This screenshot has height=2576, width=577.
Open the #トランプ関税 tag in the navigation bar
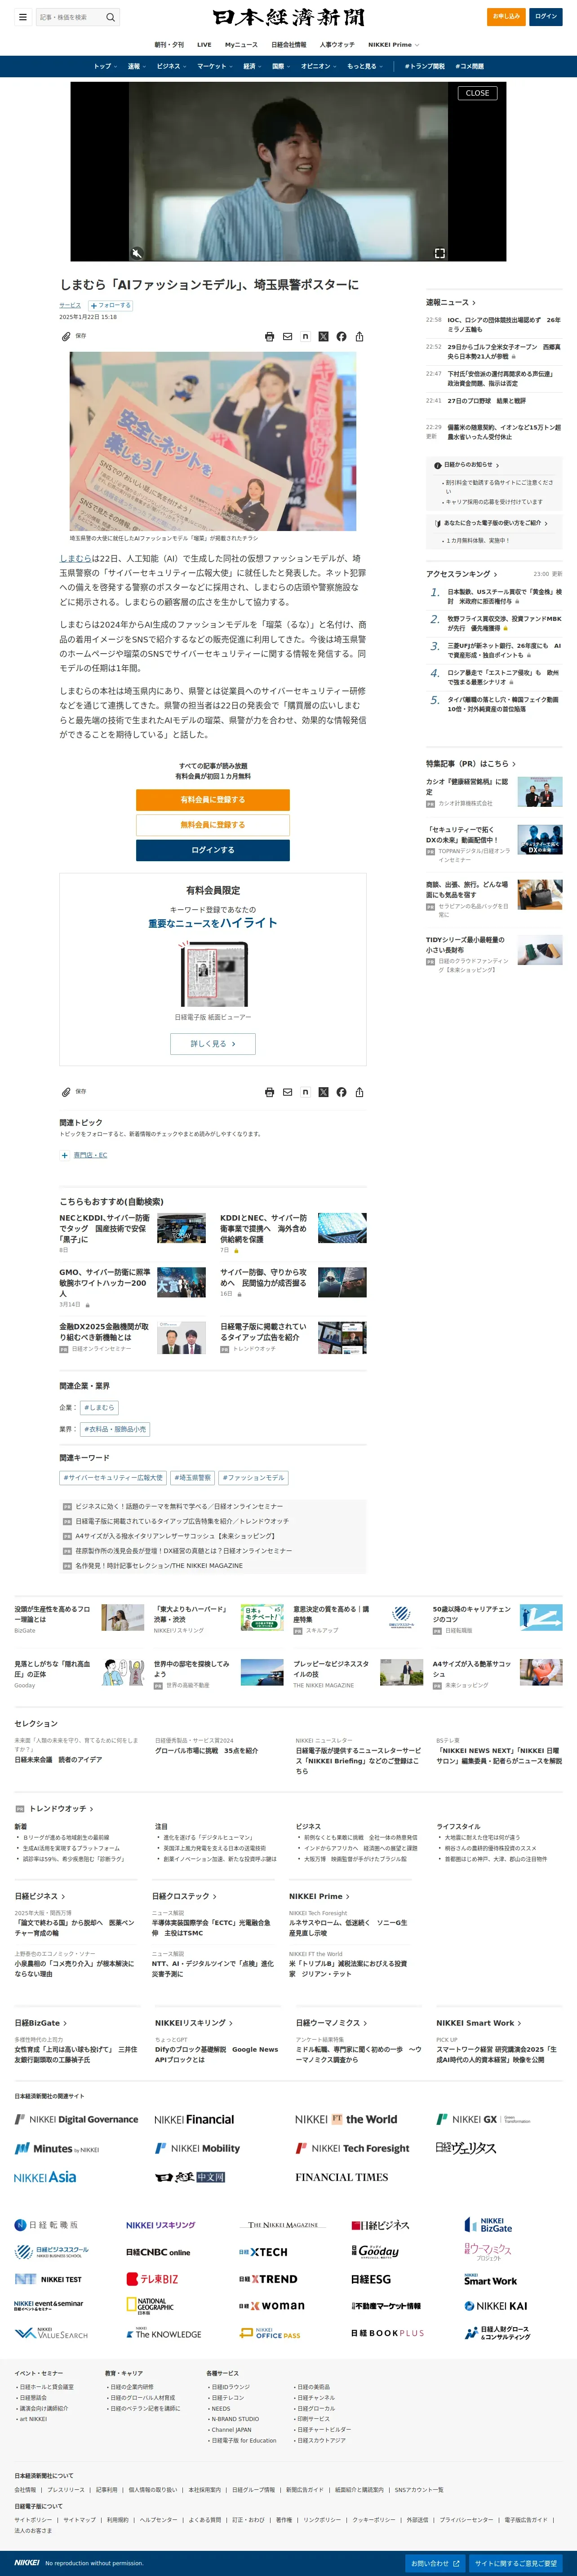tap(425, 66)
